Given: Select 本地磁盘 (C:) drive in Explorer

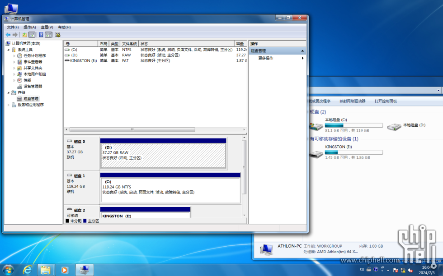Looking at the screenshot, I should click(346, 125).
